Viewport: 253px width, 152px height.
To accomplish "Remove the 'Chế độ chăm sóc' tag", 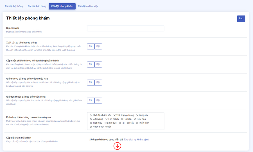I will pyautogui.click(x=91, y=115).
